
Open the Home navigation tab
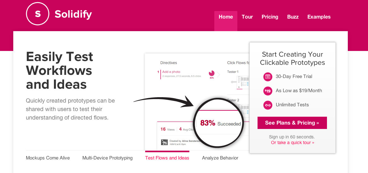(x=226, y=17)
